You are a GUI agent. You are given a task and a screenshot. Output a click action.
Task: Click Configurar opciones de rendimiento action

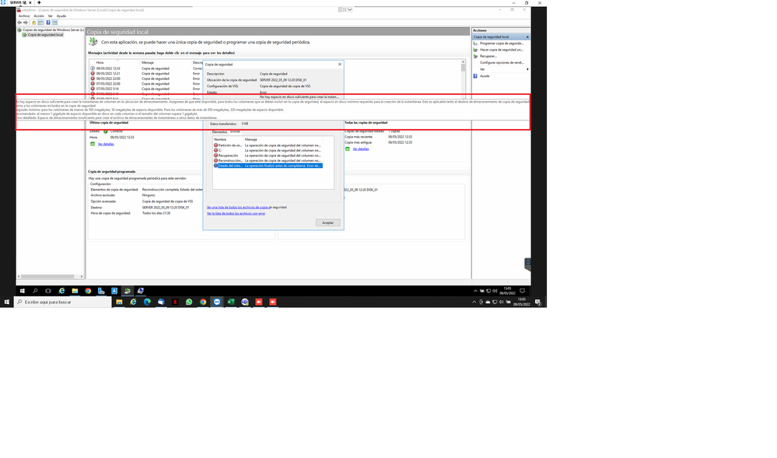click(x=501, y=62)
